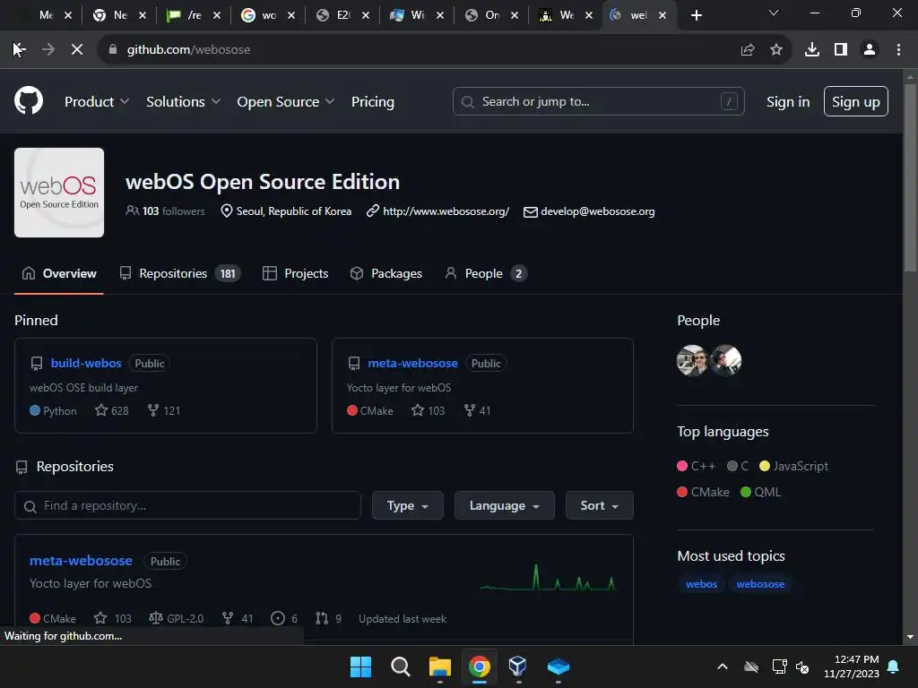Viewport: 918px width, 688px height.
Task: Click Chrome icon in taskbar
Action: 480,666
